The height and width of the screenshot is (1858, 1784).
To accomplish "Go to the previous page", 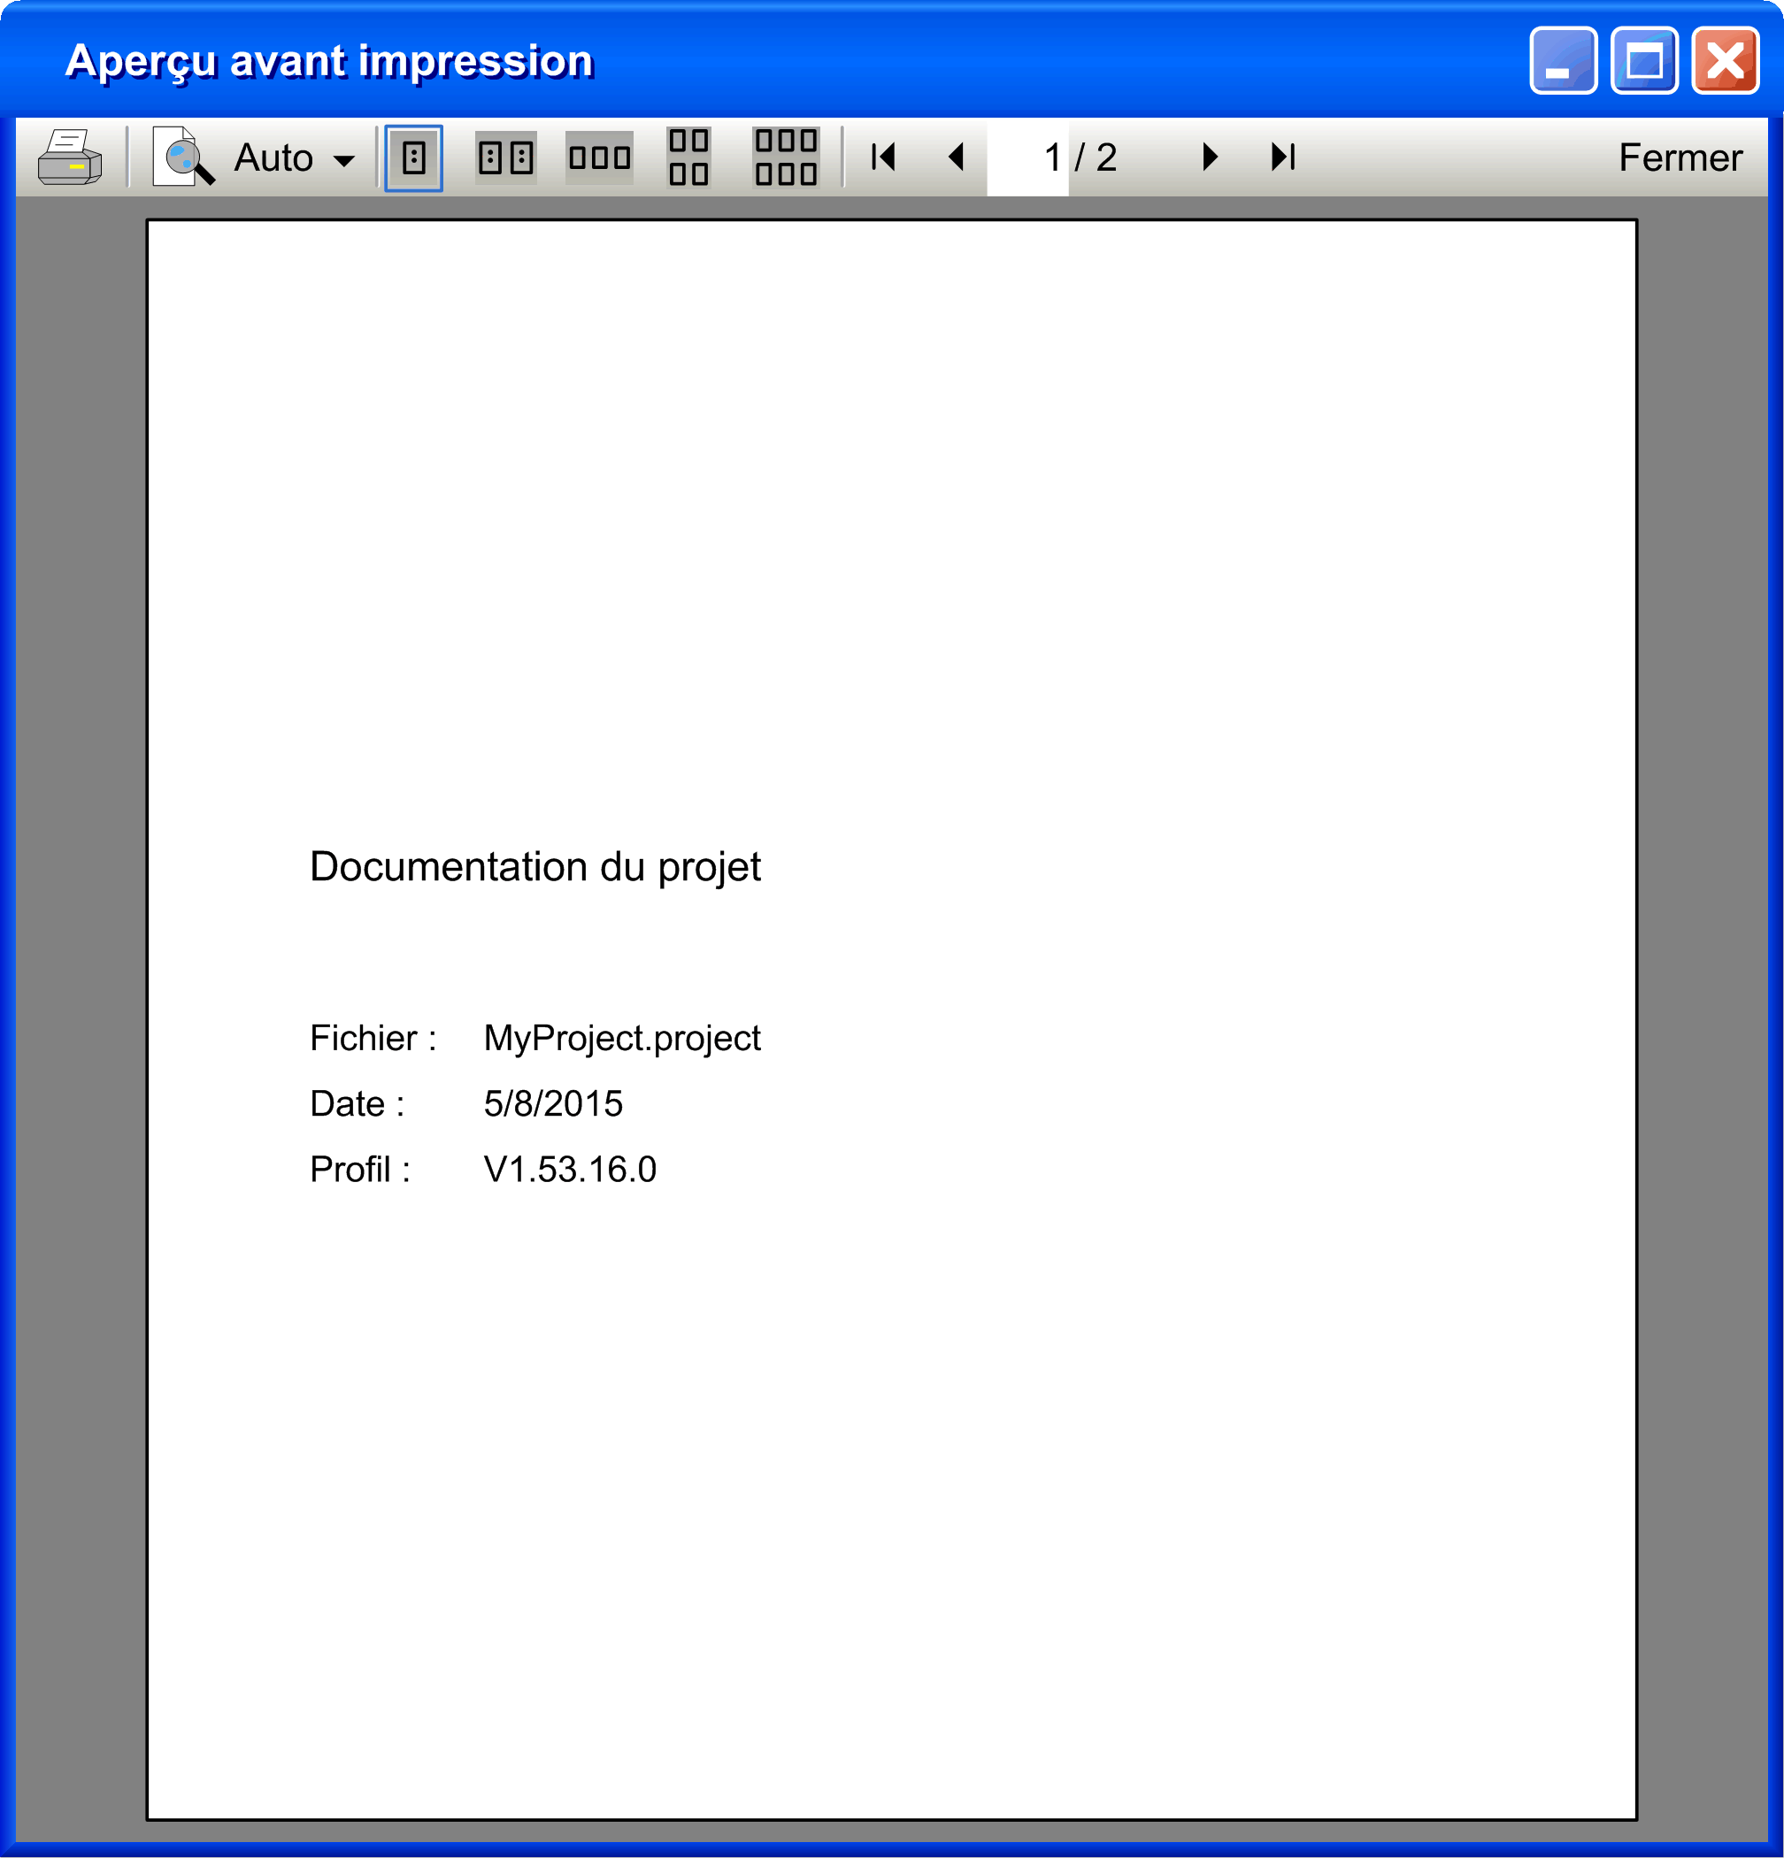I will (x=957, y=157).
